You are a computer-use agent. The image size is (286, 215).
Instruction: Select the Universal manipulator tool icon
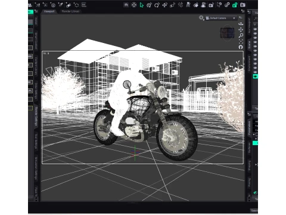(149, 5)
